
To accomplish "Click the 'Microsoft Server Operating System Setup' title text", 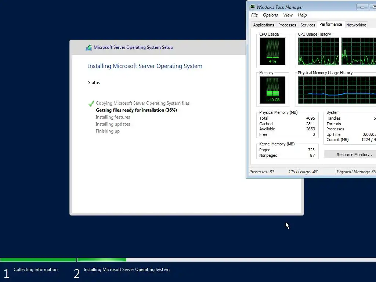I will (x=133, y=47).
